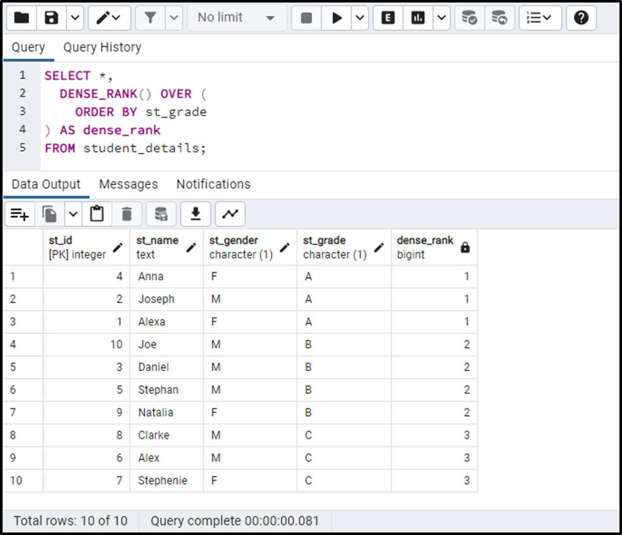The height and width of the screenshot is (535, 622).
Task: Open the Messages tab
Action: click(x=128, y=184)
